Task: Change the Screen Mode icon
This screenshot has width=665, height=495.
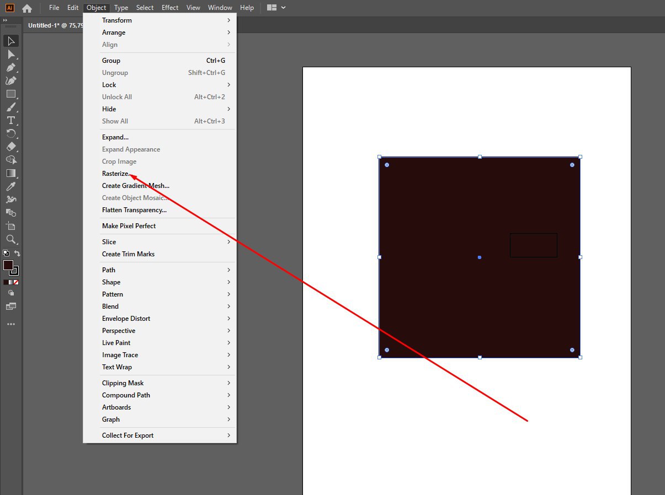Action: click(x=11, y=306)
